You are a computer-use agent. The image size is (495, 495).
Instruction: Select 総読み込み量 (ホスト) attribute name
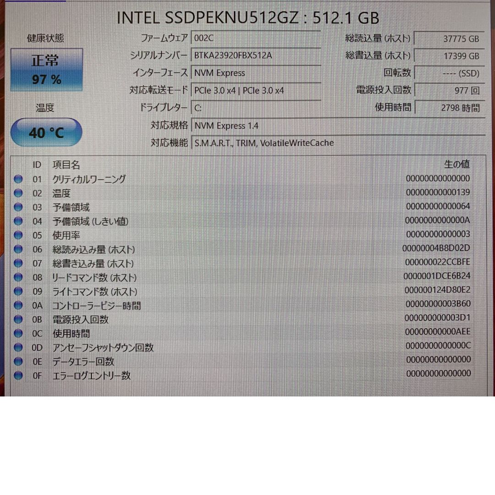coord(93,249)
